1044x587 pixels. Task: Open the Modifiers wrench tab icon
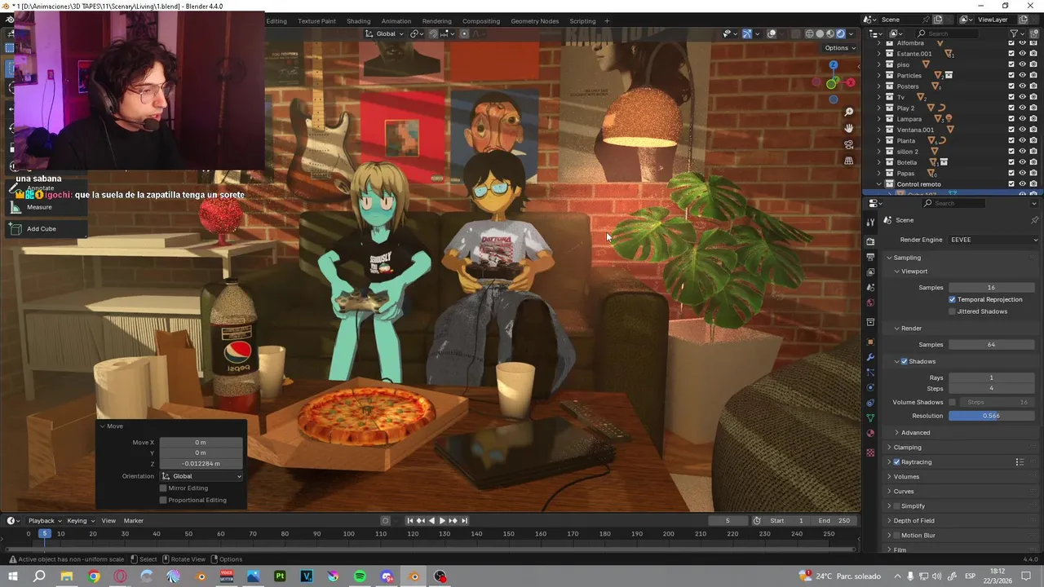[870, 357]
